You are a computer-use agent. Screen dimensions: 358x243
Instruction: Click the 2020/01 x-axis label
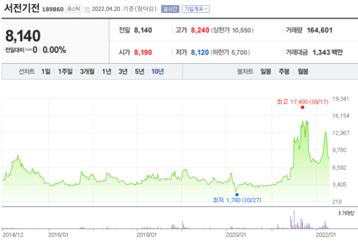[236, 235]
